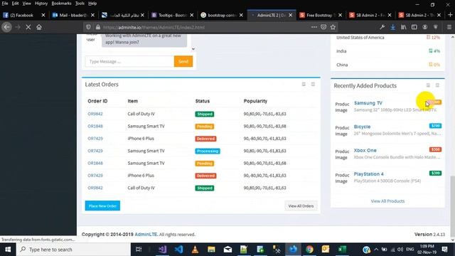Launch Visual Studio from taskbar
The image size is (455, 256).
point(163,250)
